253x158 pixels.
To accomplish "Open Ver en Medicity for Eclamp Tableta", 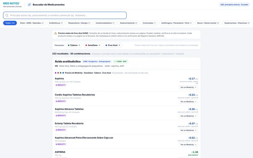I will (x=188, y=130).
